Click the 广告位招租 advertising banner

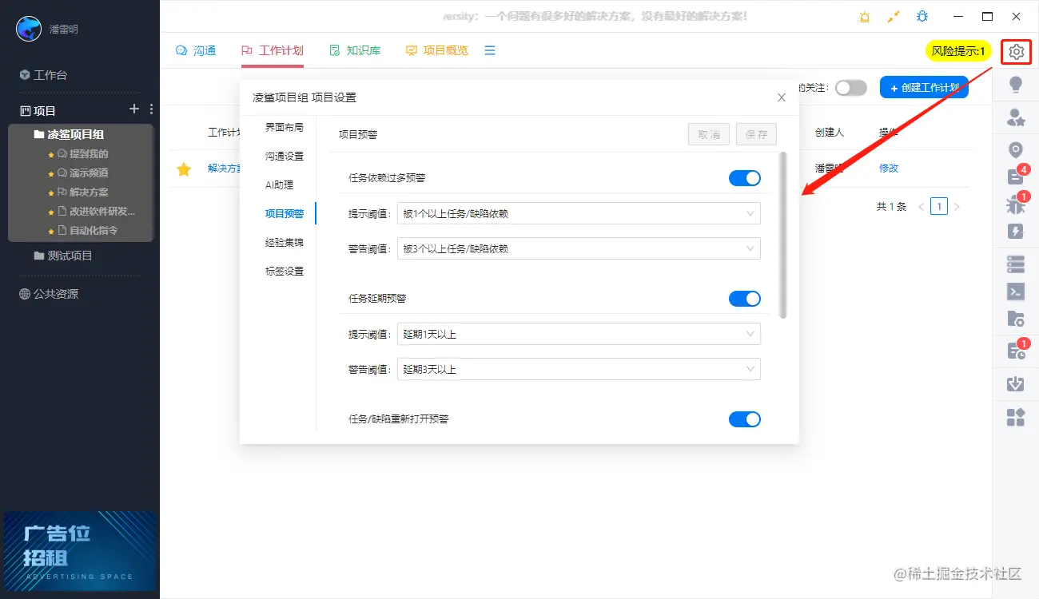coord(80,551)
